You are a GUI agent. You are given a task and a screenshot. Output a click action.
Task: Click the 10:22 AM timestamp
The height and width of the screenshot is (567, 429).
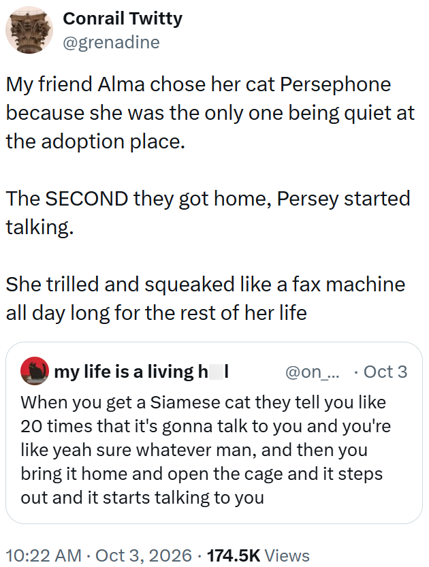coord(44,555)
